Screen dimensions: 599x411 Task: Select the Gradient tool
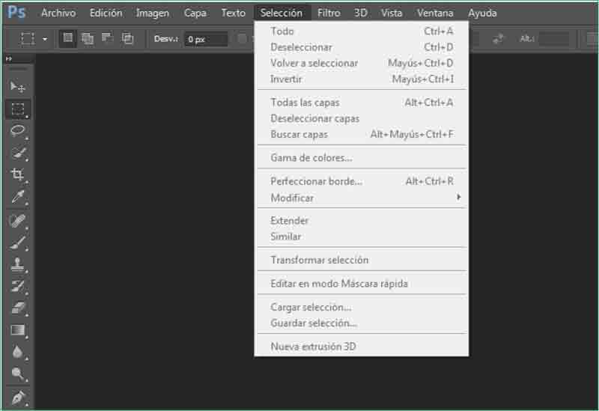click(x=18, y=330)
